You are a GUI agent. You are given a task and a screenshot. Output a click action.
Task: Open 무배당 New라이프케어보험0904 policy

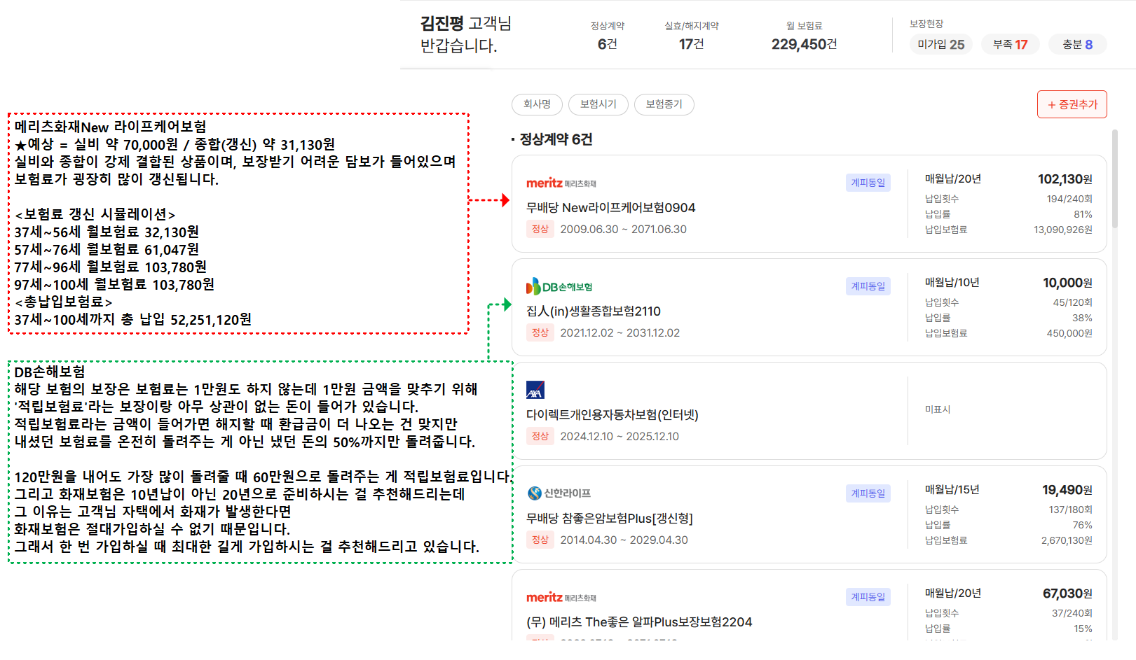pyautogui.click(x=610, y=208)
